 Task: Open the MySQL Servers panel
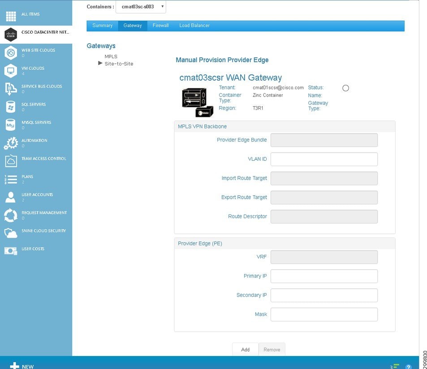(x=11, y=124)
